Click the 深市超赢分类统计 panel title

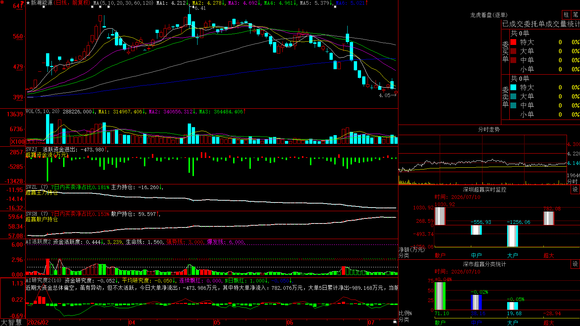pyautogui.click(x=484, y=264)
